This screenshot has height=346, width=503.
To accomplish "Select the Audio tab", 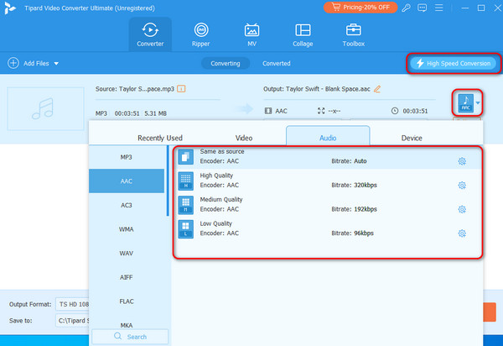I will [x=328, y=136].
